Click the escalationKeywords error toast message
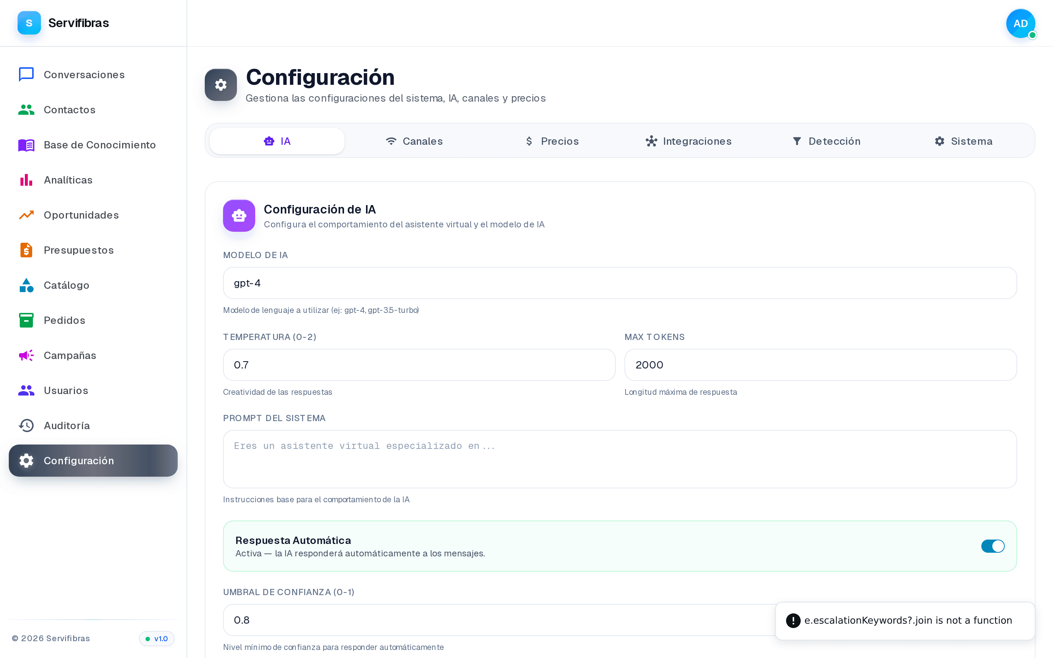1053x658 pixels. click(x=908, y=620)
